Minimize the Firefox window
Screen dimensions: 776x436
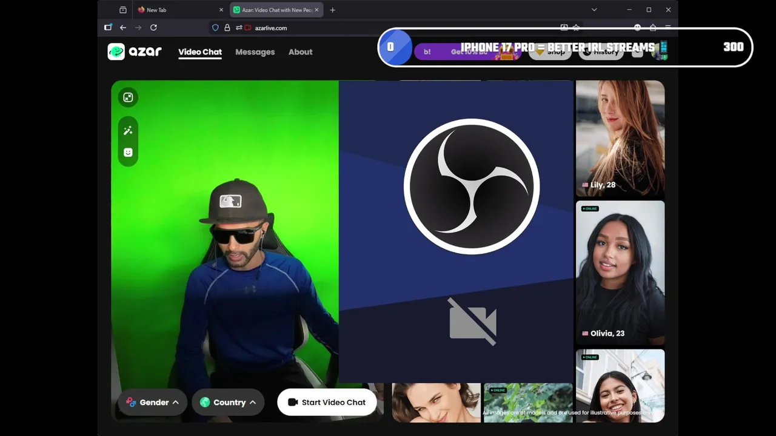coord(629,10)
